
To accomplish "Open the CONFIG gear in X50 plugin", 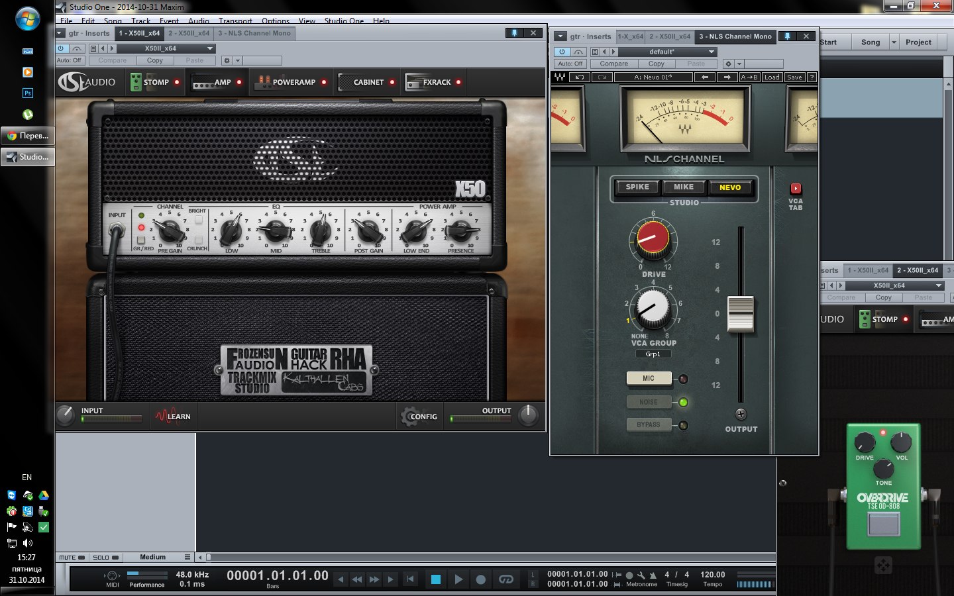I will click(419, 416).
